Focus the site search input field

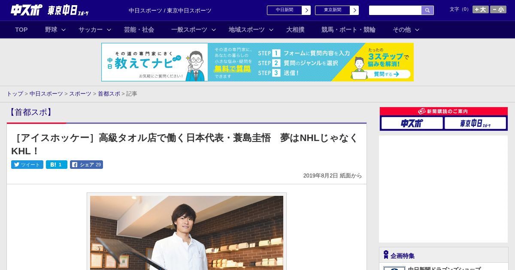pos(395,10)
